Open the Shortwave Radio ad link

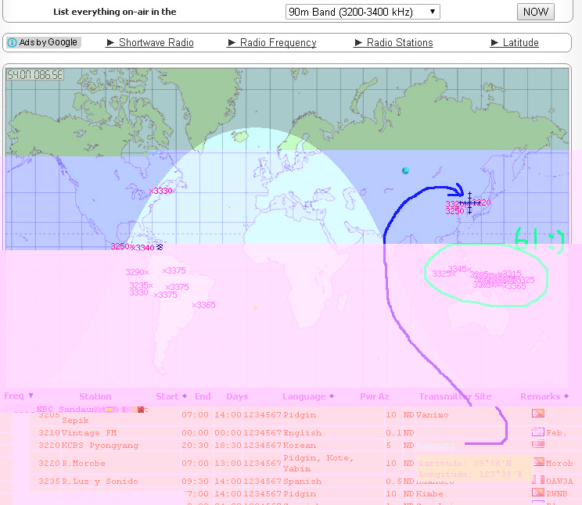(156, 43)
